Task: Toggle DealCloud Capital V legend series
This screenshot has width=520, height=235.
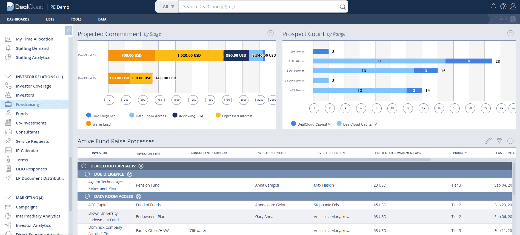Action: [311, 124]
